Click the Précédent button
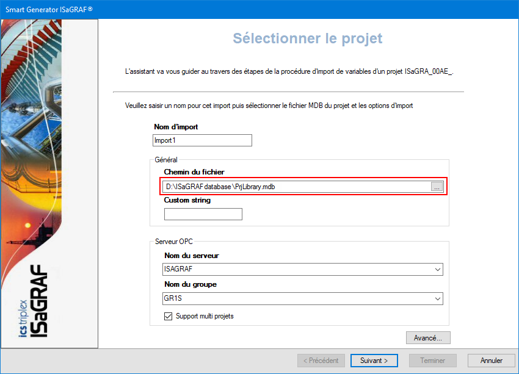The width and height of the screenshot is (519, 374). tap(321, 361)
